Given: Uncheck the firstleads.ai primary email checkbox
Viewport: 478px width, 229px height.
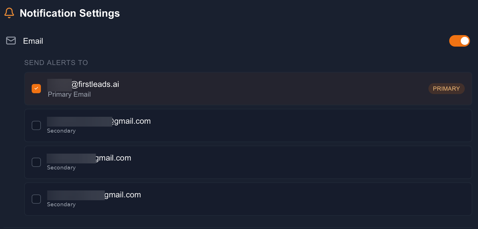Looking at the screenshot, I should point(36,89).
